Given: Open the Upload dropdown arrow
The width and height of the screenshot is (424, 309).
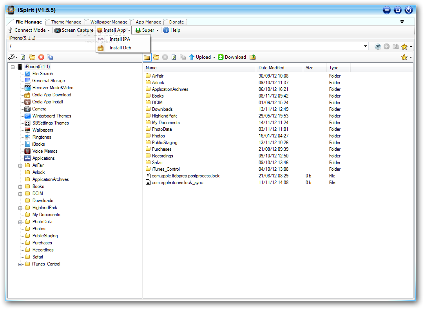Looking at the screenshot, I should [x=214, y=57].
